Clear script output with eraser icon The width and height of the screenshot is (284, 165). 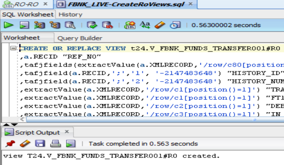click(x=25, y=144)
